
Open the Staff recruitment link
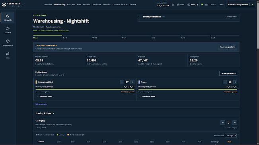pos(41,104)
